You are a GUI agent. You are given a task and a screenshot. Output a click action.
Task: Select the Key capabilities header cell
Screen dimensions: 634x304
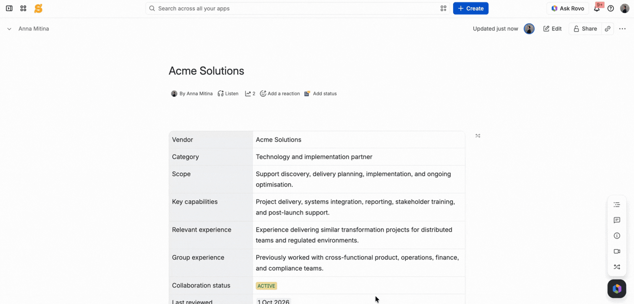click(211, 207)
